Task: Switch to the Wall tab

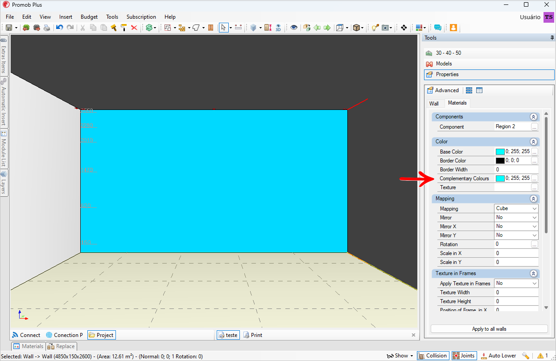Action: [434, 103]
